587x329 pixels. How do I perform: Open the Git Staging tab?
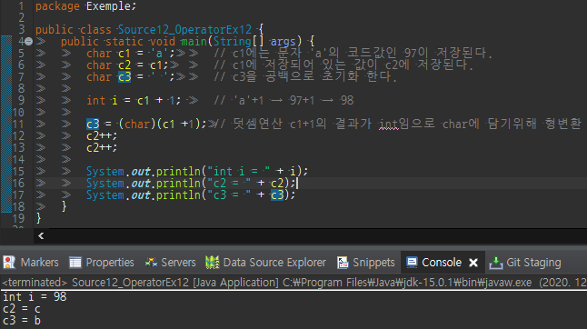pos(525,263)
